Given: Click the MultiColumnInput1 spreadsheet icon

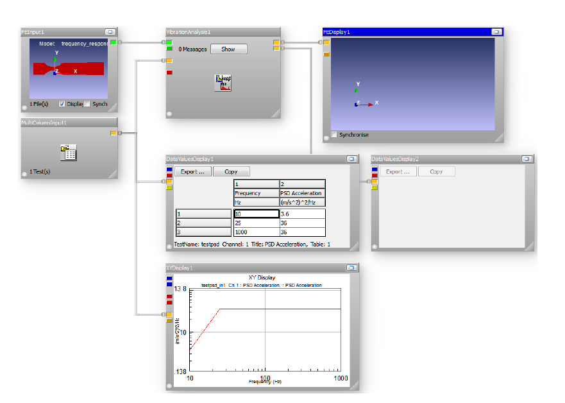Looking at the screenshot, I should coord(69,153).
